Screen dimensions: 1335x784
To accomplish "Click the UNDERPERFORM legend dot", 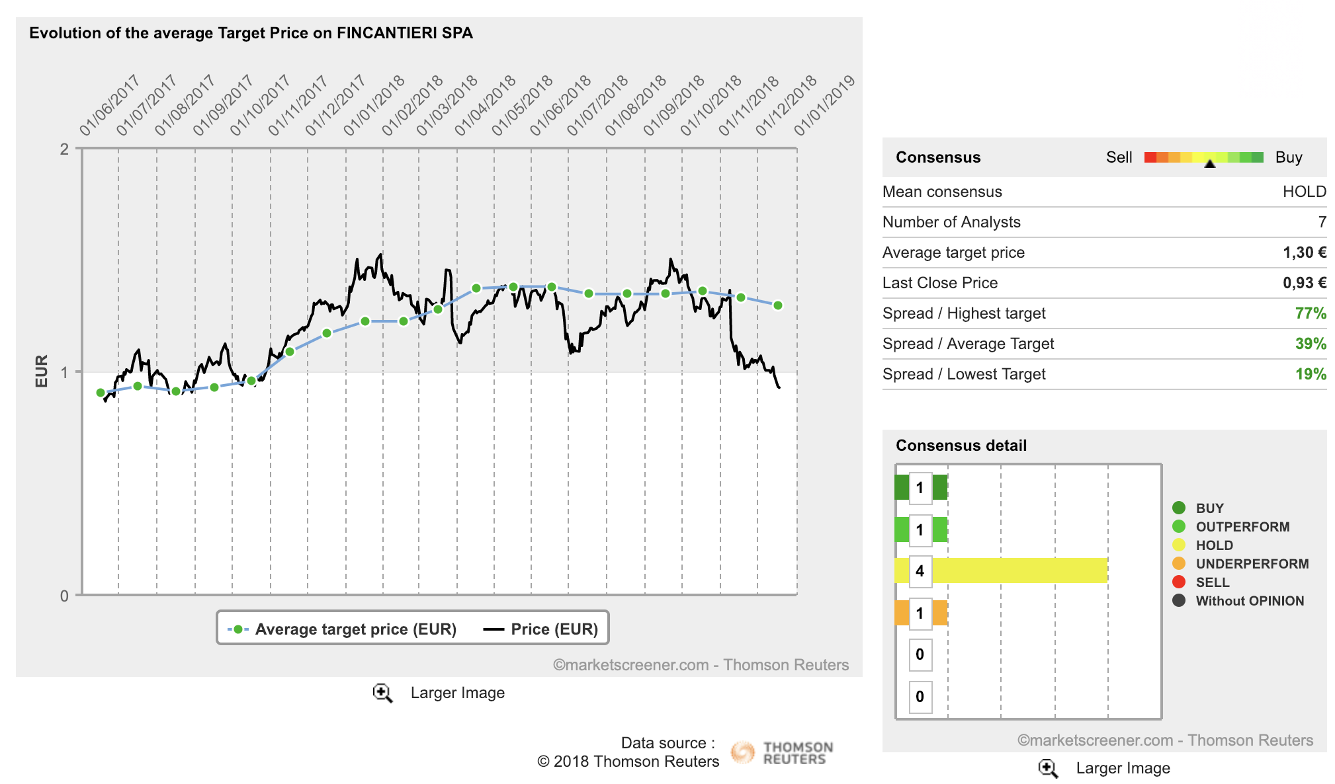I will tap(1179, 563).
